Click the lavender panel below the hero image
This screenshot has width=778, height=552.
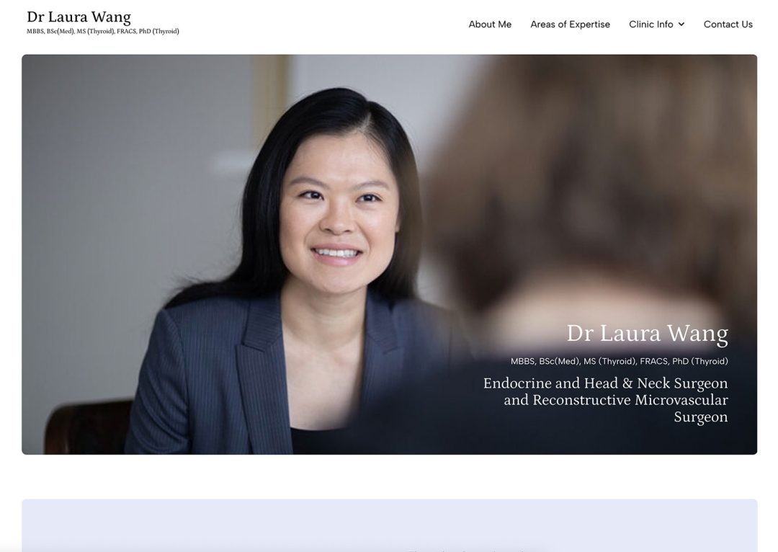pos(390,525)
